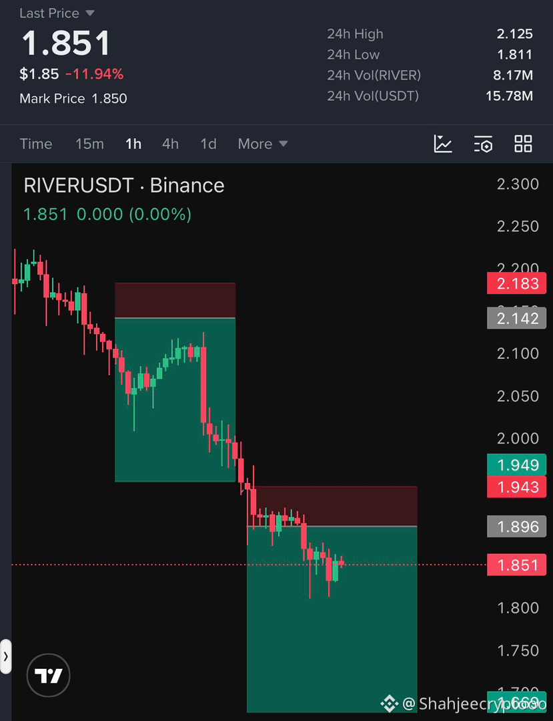553x721 pixels.
Task: Click the 2.142 gray entry price label
Action: pyautogui.click(x=517, y=318)
